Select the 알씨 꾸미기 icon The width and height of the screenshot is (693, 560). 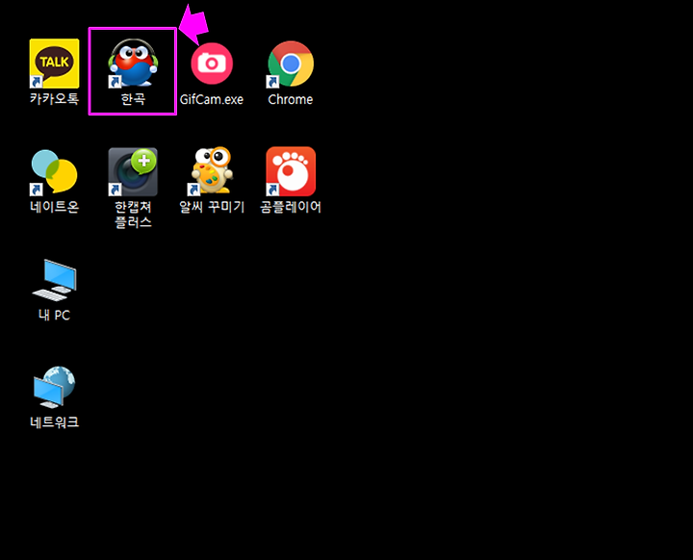(212, 171)
